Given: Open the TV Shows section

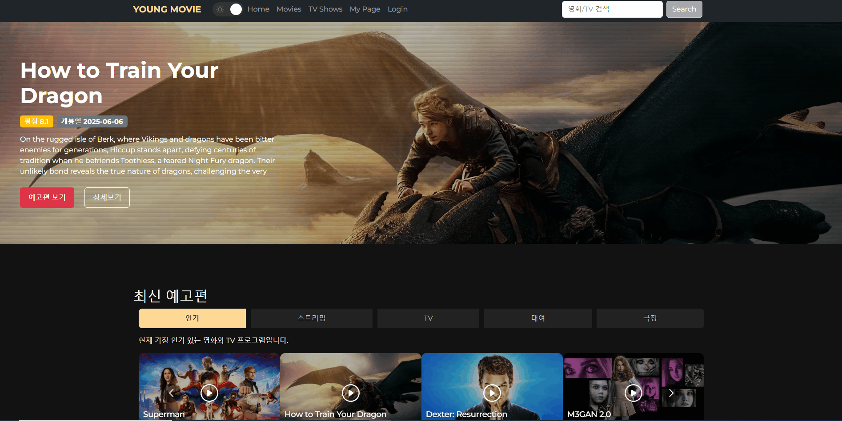Looking at the screenshot, I should 325,9.
